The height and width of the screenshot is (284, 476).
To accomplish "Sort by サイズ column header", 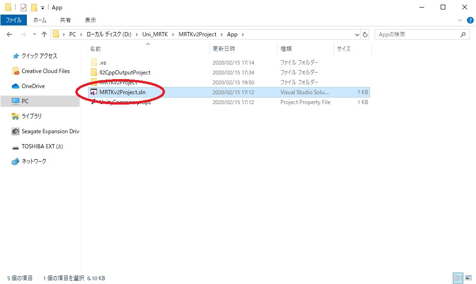I will click(x=344, y=49).
